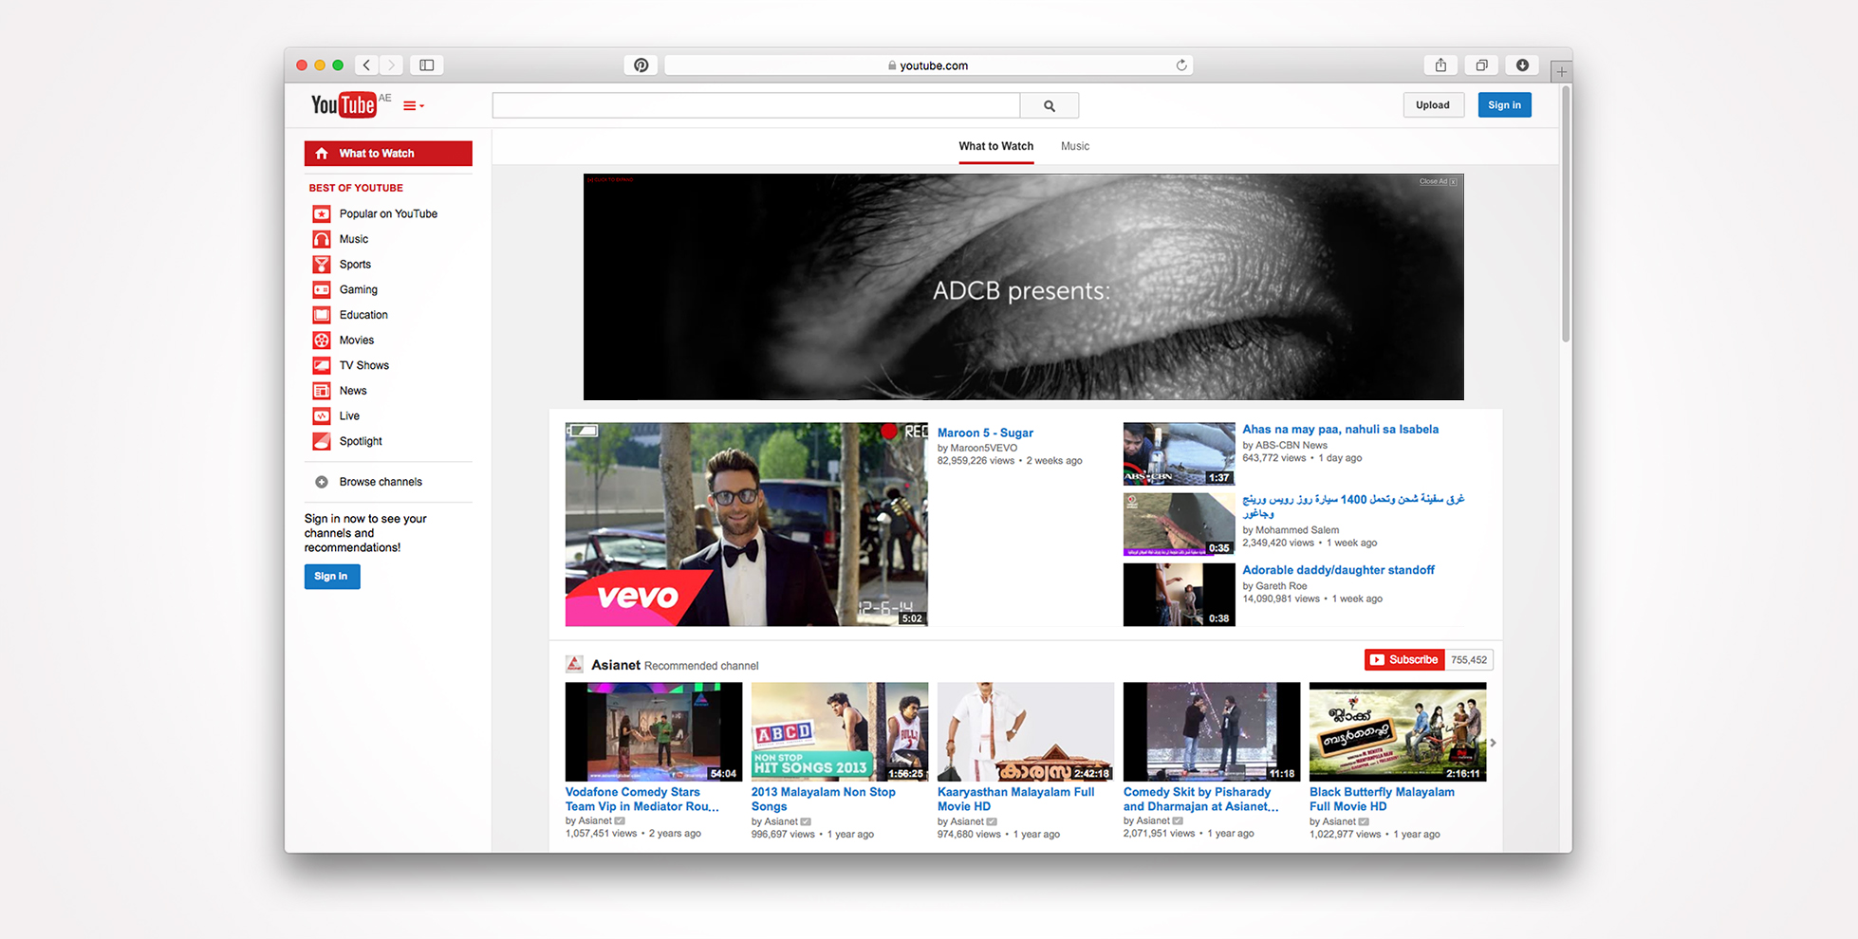Click Browse channels plus icon
This screenshot has width=1858, height=939.
[x=322, y=482]
